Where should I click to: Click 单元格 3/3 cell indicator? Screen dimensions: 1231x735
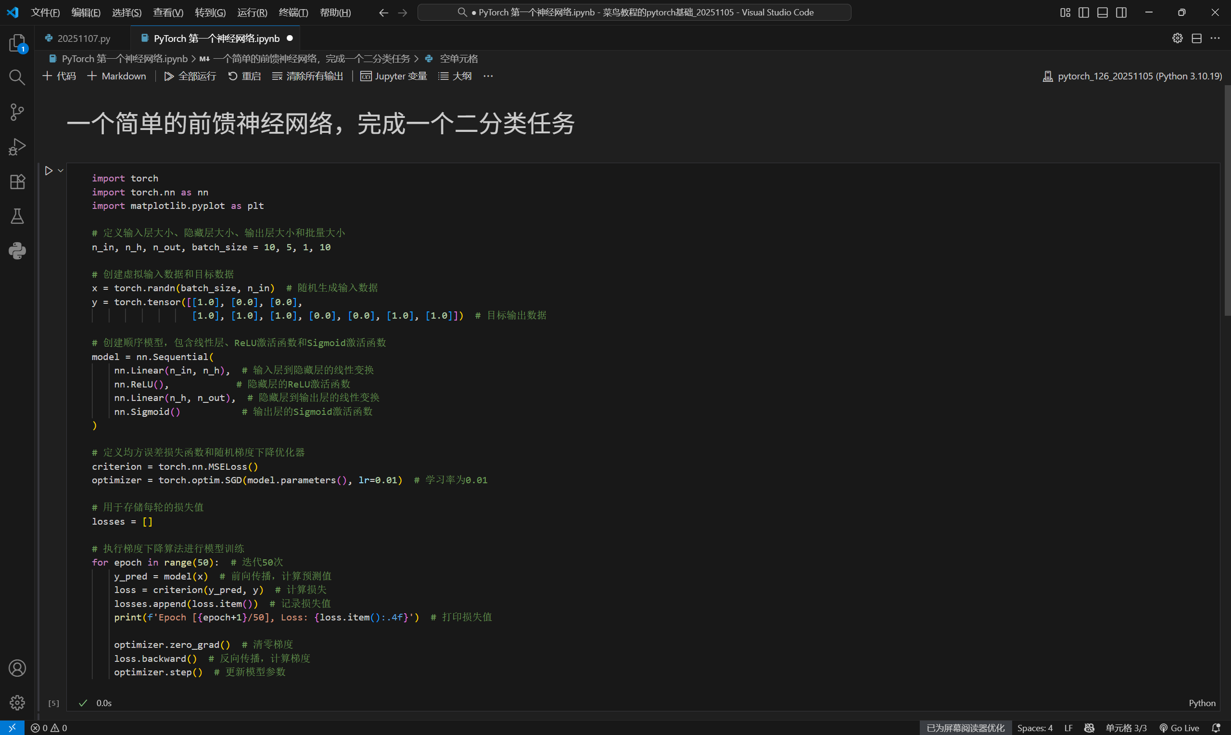coord(1126,728)
